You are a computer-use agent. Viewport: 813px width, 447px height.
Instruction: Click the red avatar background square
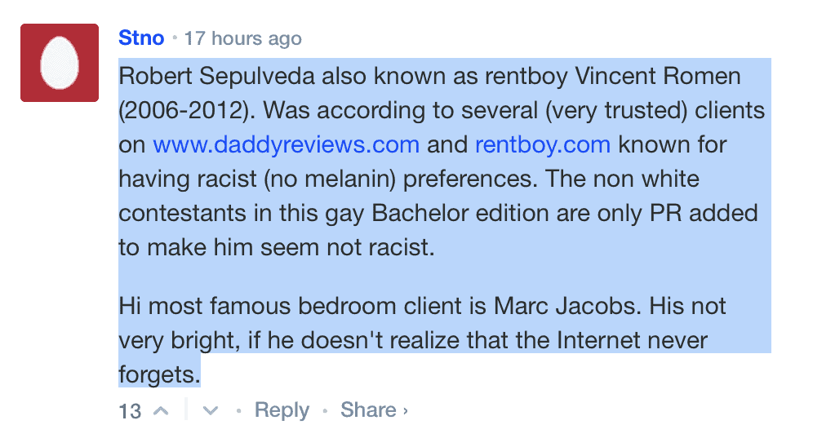click(x=60, y=63)
